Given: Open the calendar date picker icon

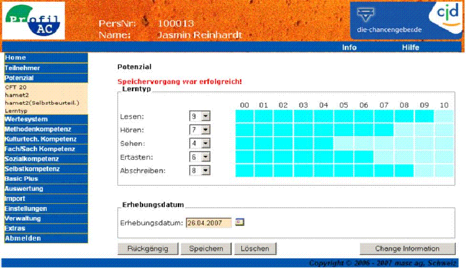Looking at the screenshot, I should click(240, 222).
